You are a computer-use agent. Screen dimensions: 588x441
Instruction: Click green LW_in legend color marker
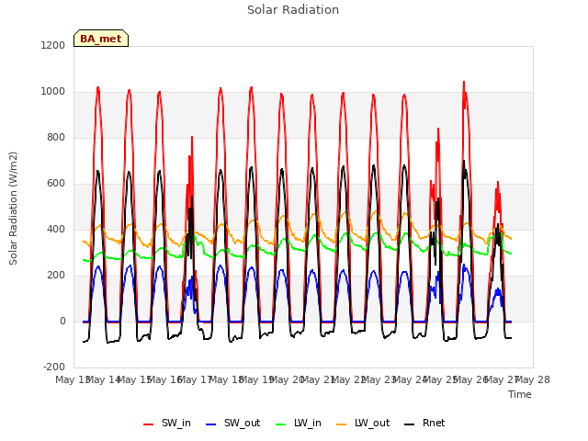(x=280, y=424)
